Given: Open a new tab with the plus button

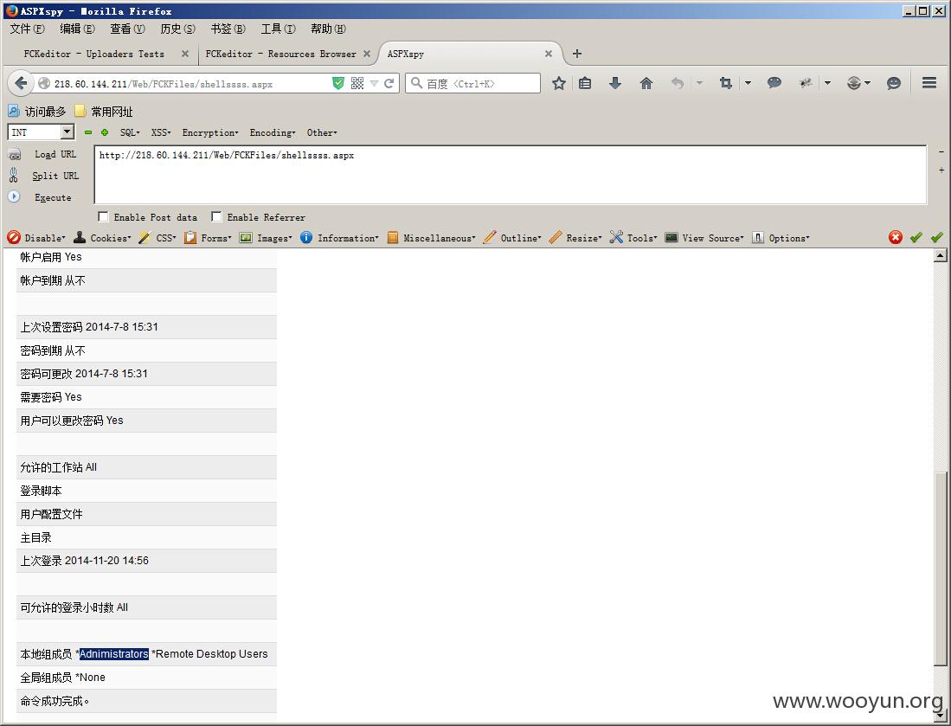Looking at the screenshot, I should [577, 54].
